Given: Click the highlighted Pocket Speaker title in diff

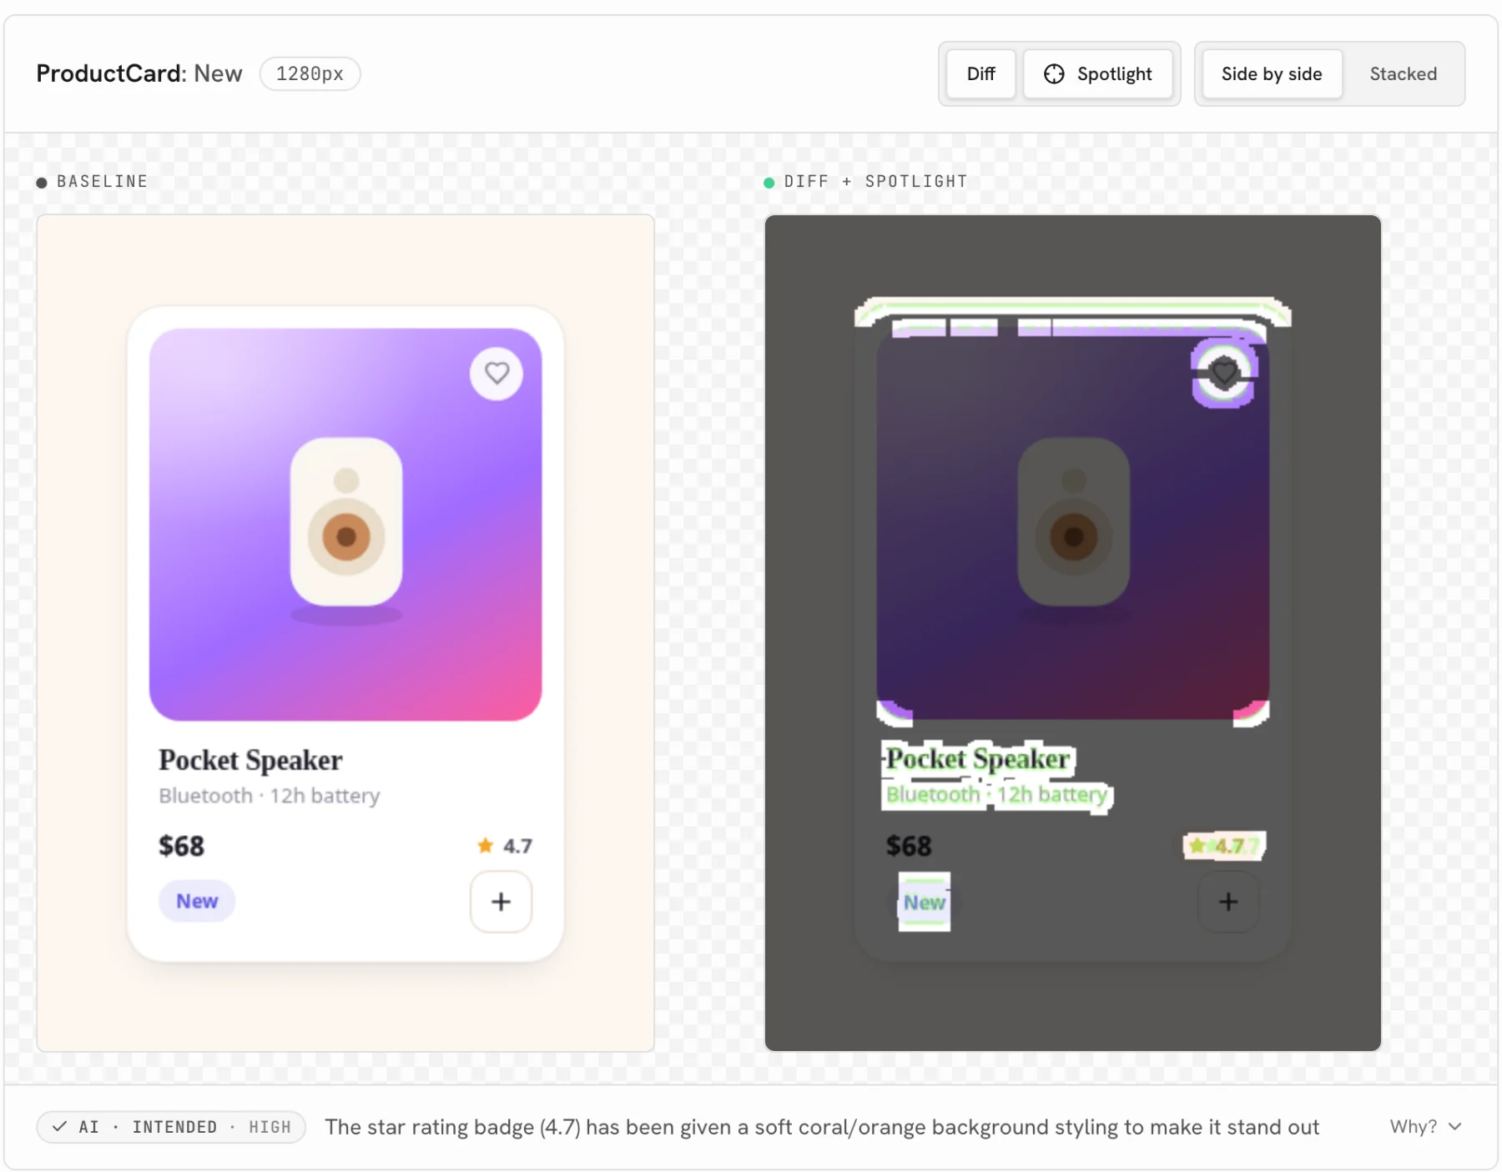Looking at the screenshot, I should pyautogui.click(x=978, y=758).
